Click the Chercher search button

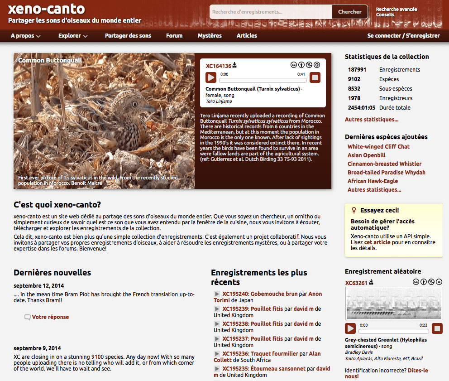point(349,12)
